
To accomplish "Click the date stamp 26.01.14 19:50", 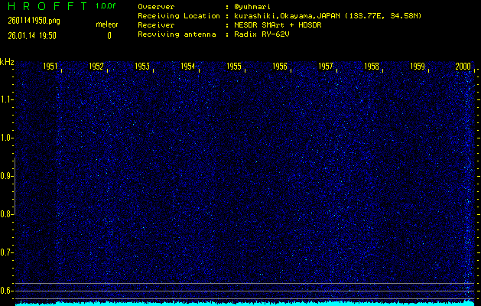I will [x=32, y=36].
